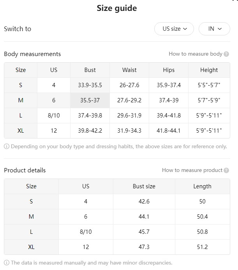Image resolution: width=238 pixels, height=270 pixels.
Task: Click the Hips column header
Action: [x=169, y=70]
